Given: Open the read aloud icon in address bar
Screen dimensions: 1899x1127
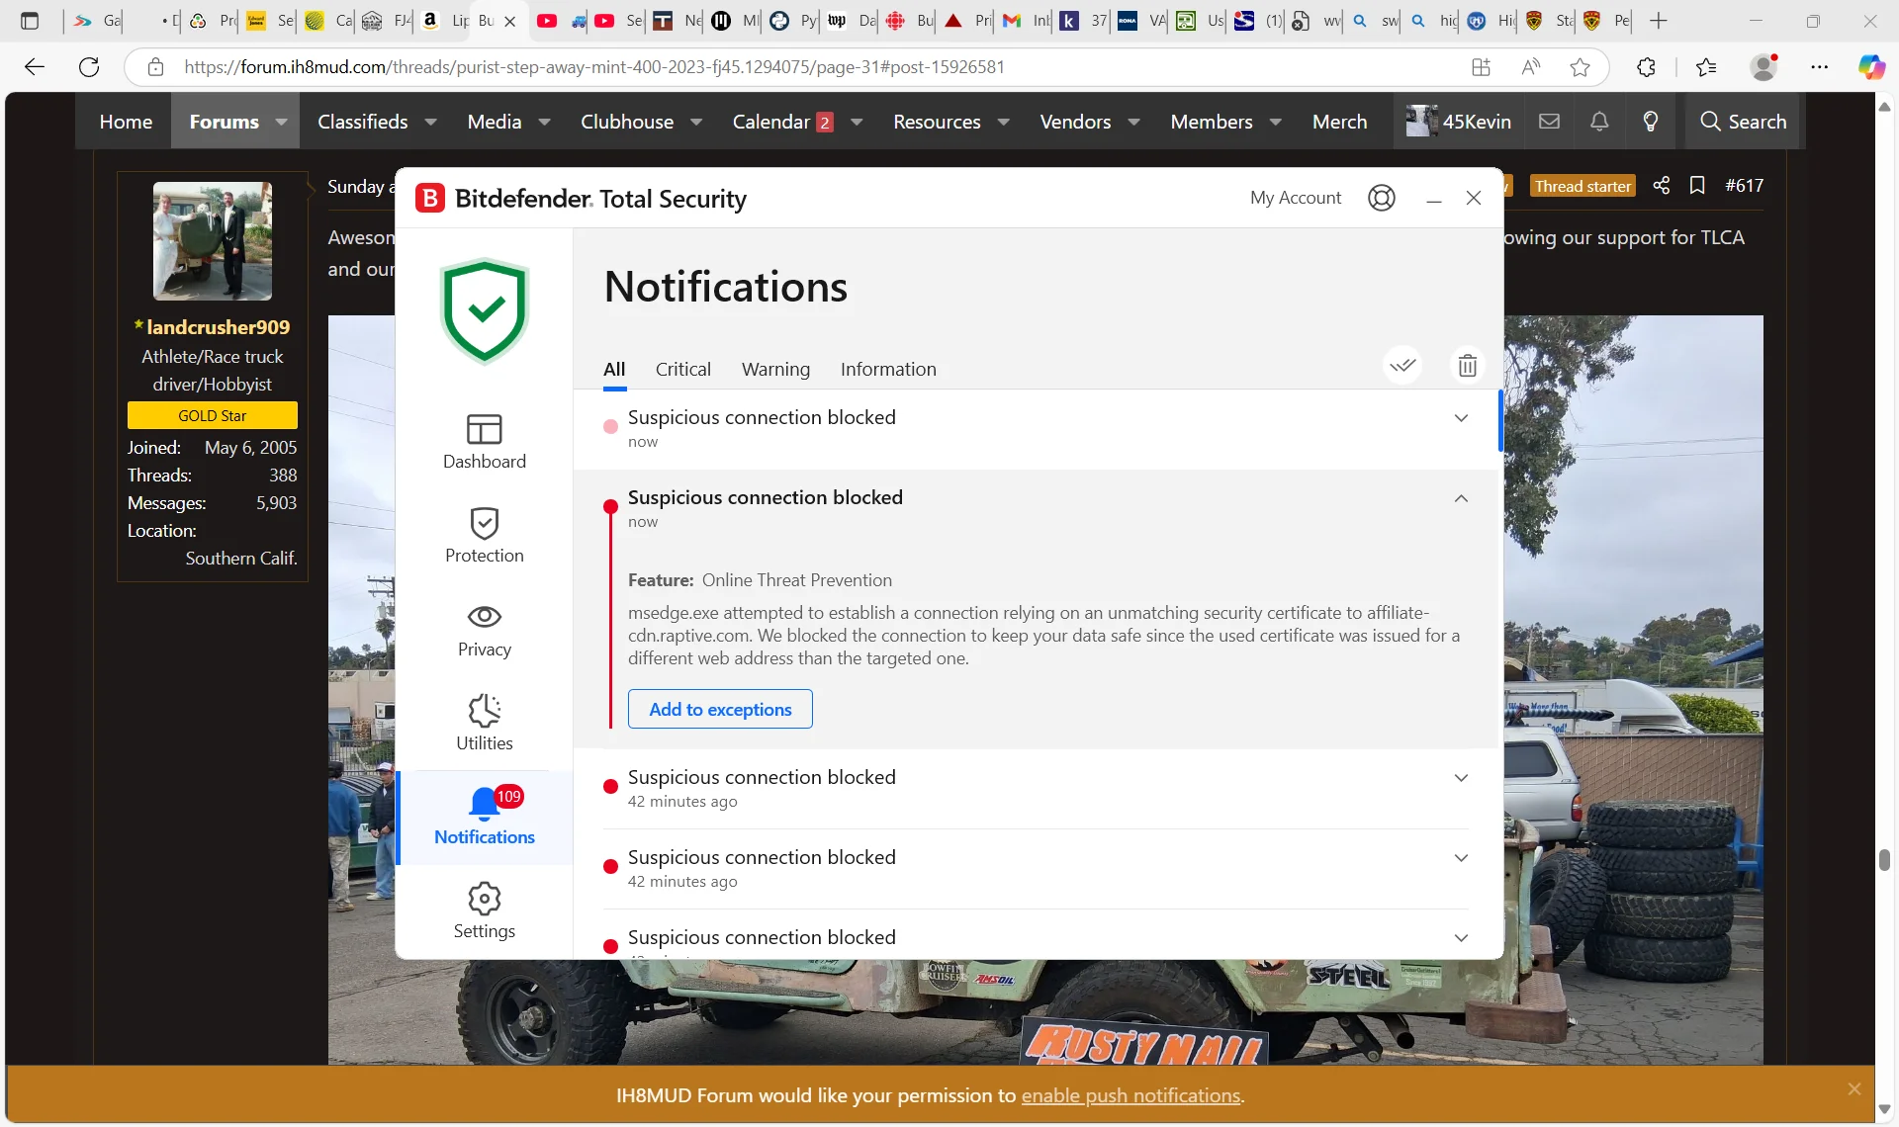Looking at the screenshot, I should (x=1531, y=66).
